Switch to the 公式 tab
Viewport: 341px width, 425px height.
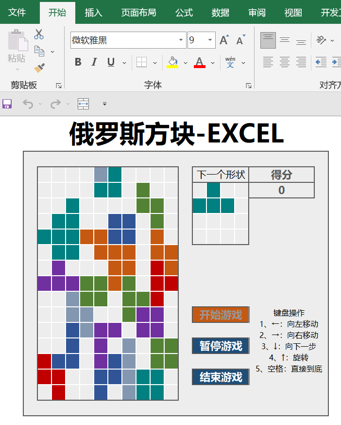coord(184,13)
